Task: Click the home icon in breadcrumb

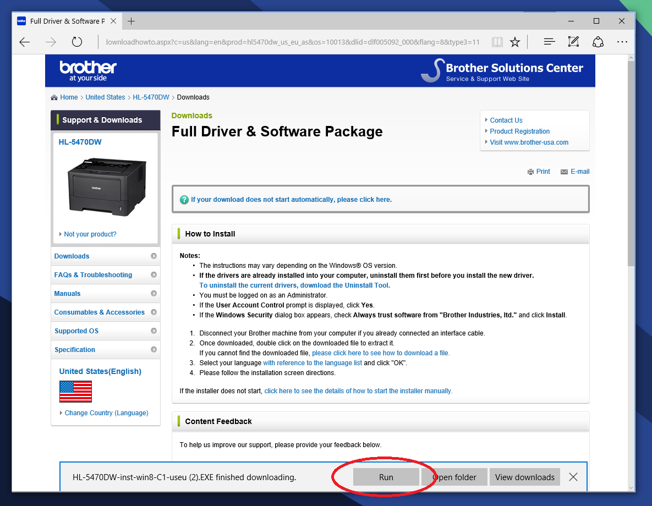Action: (x=54, y=98)
